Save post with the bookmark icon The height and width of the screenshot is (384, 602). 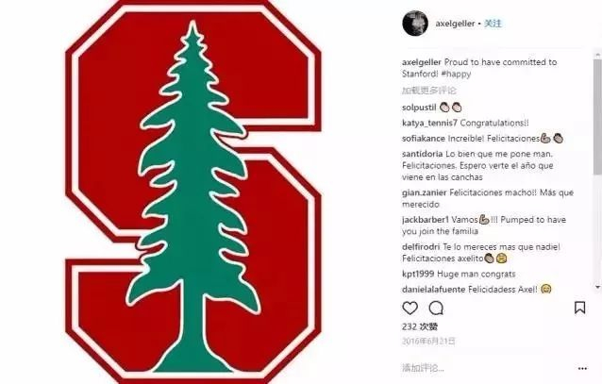point(580,308)
